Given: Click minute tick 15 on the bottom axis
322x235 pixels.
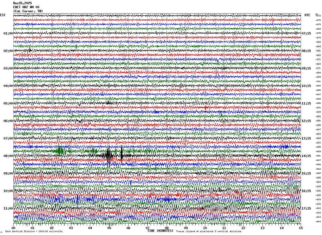Looking at the screenshot, I should [301, 228].
